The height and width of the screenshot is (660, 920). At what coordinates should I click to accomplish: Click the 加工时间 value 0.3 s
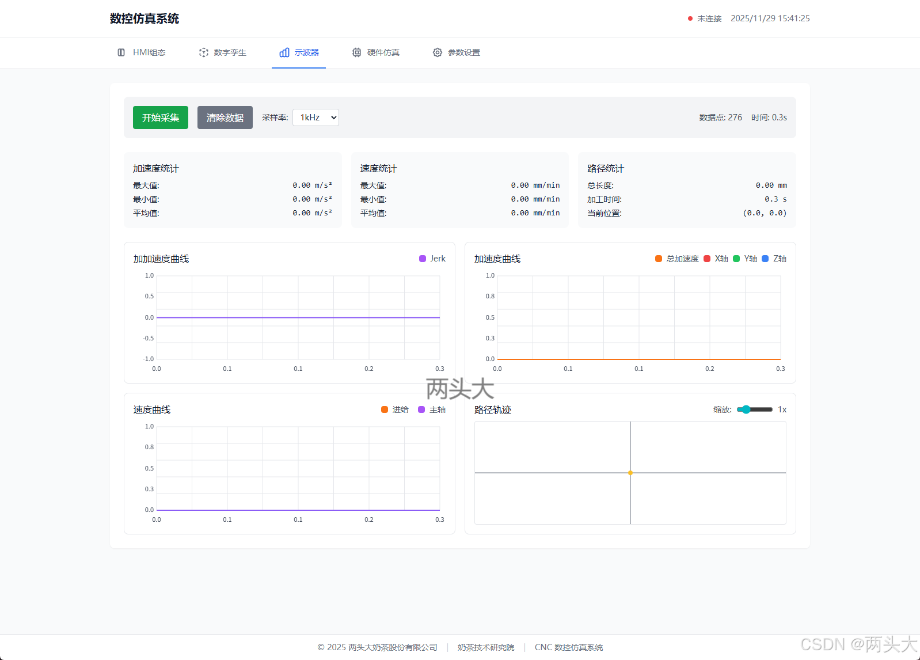point(775,199)
